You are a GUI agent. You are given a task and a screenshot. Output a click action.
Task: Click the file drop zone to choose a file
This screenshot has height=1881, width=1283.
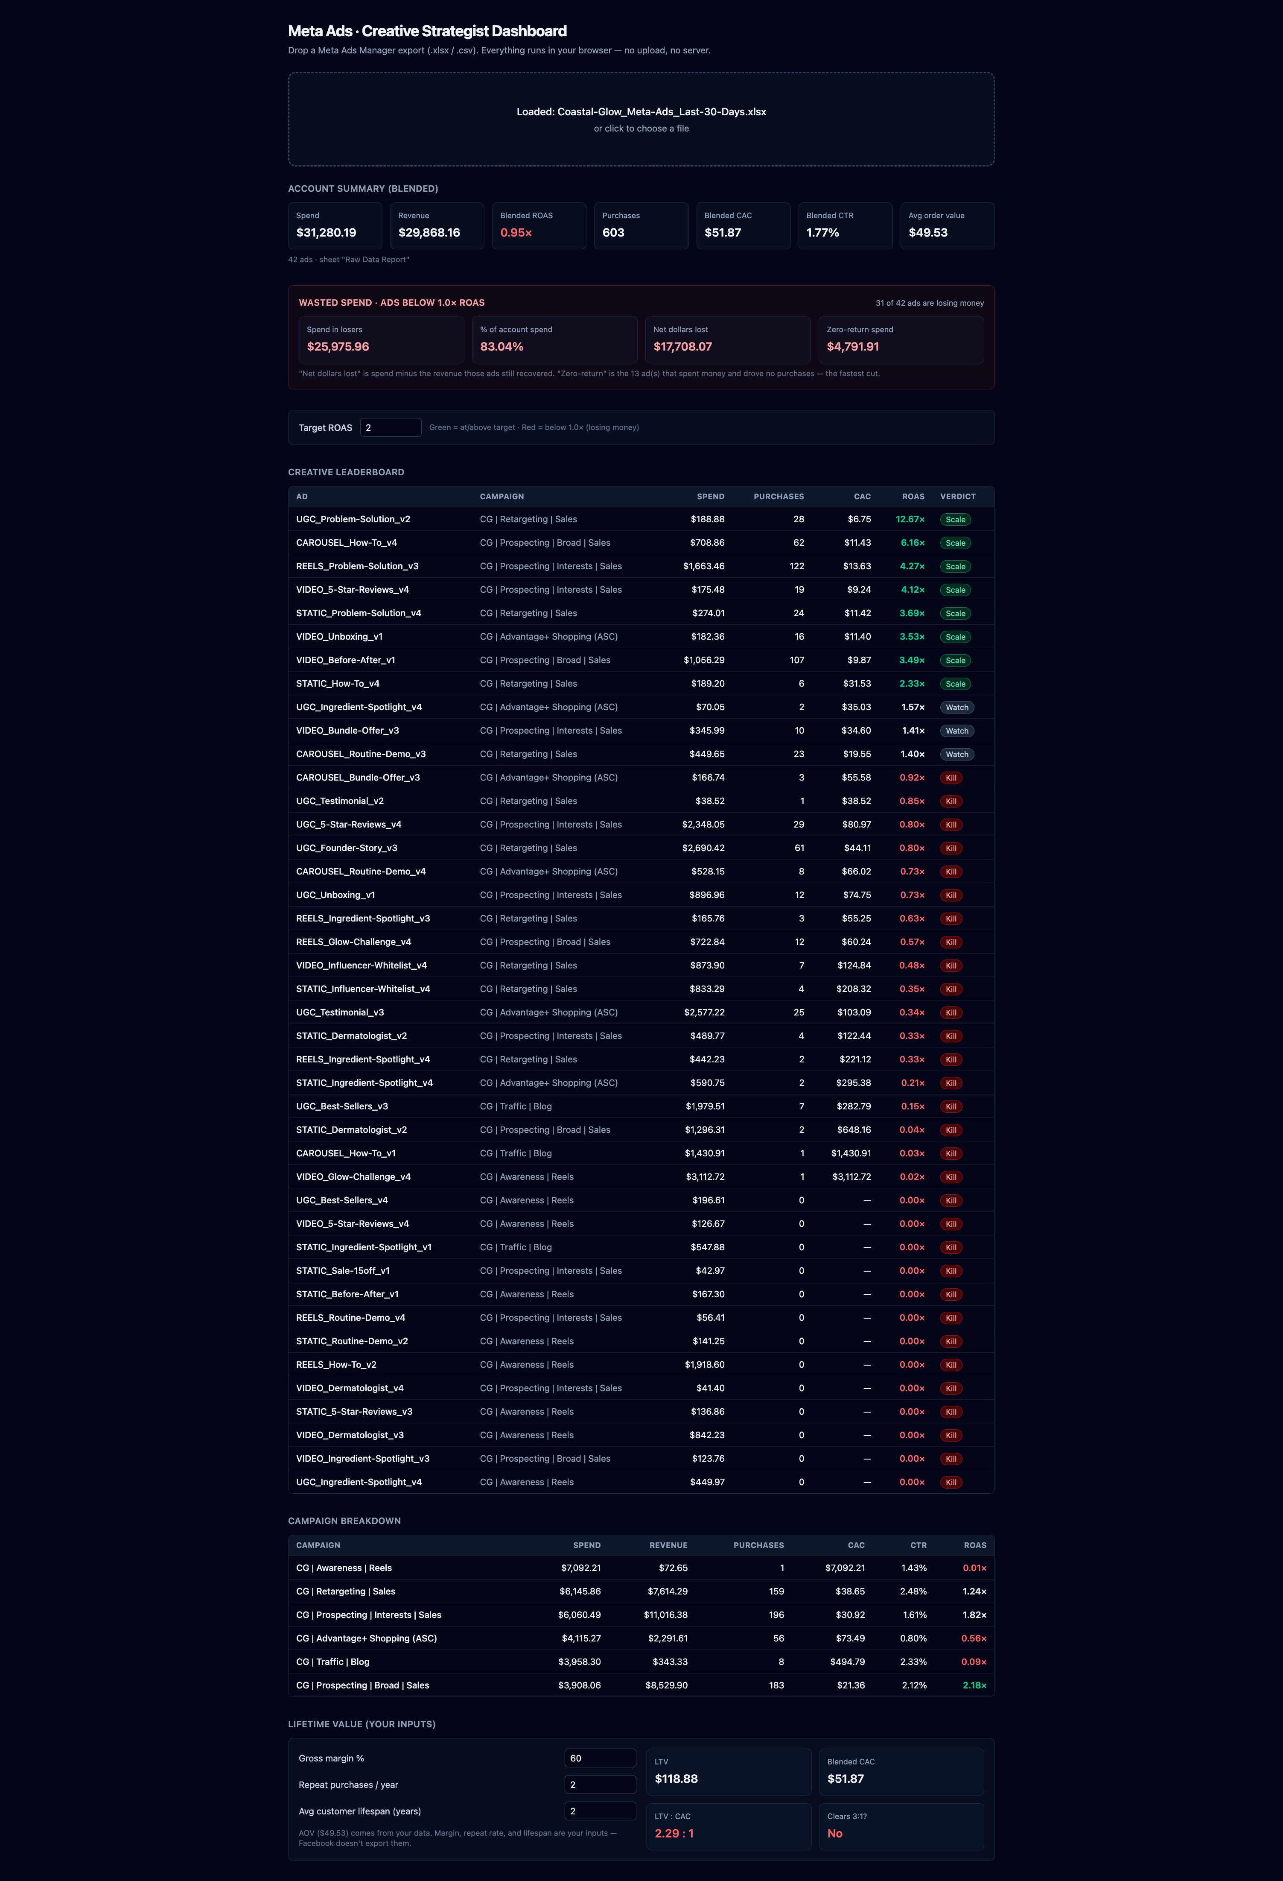[641, 119]
